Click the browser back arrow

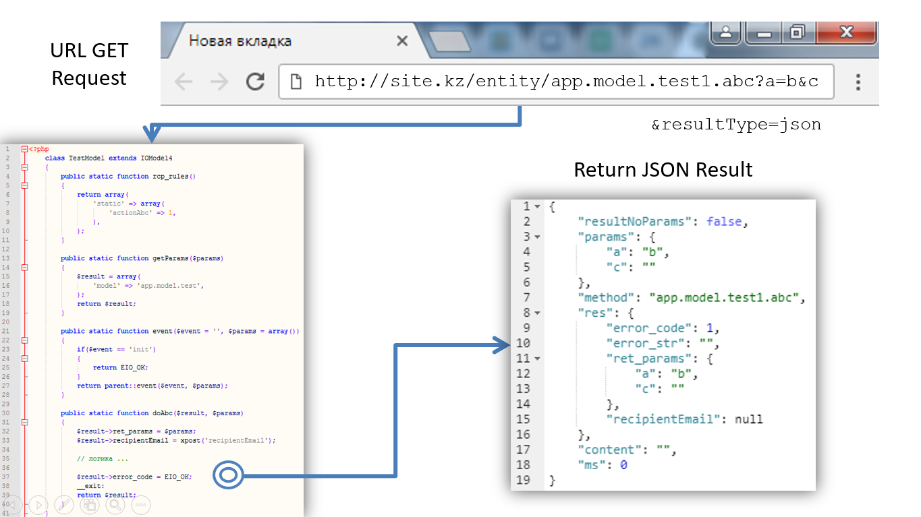[183, 82]
